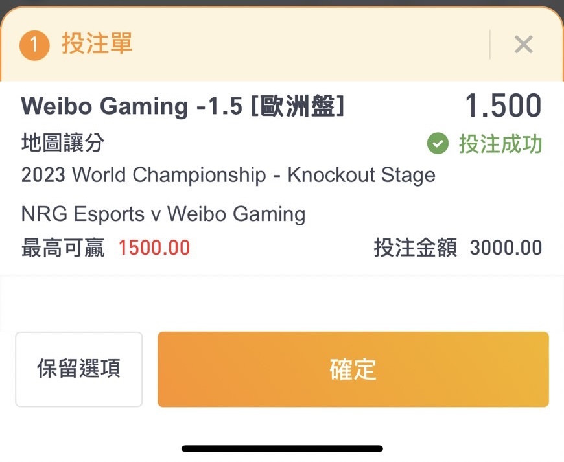Click the 投注金額 label
The height and width of the screenshot is (462, 564).
[x=416, y=248]
